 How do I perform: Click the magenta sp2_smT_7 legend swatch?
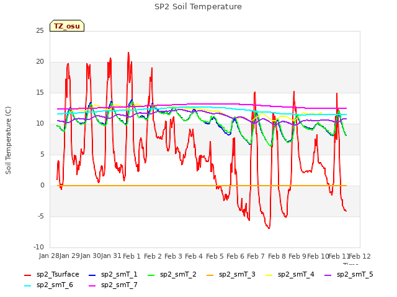tap(92, 286)
